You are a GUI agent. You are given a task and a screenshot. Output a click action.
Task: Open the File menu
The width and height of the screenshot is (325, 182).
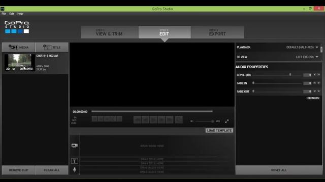pos(4,14)
